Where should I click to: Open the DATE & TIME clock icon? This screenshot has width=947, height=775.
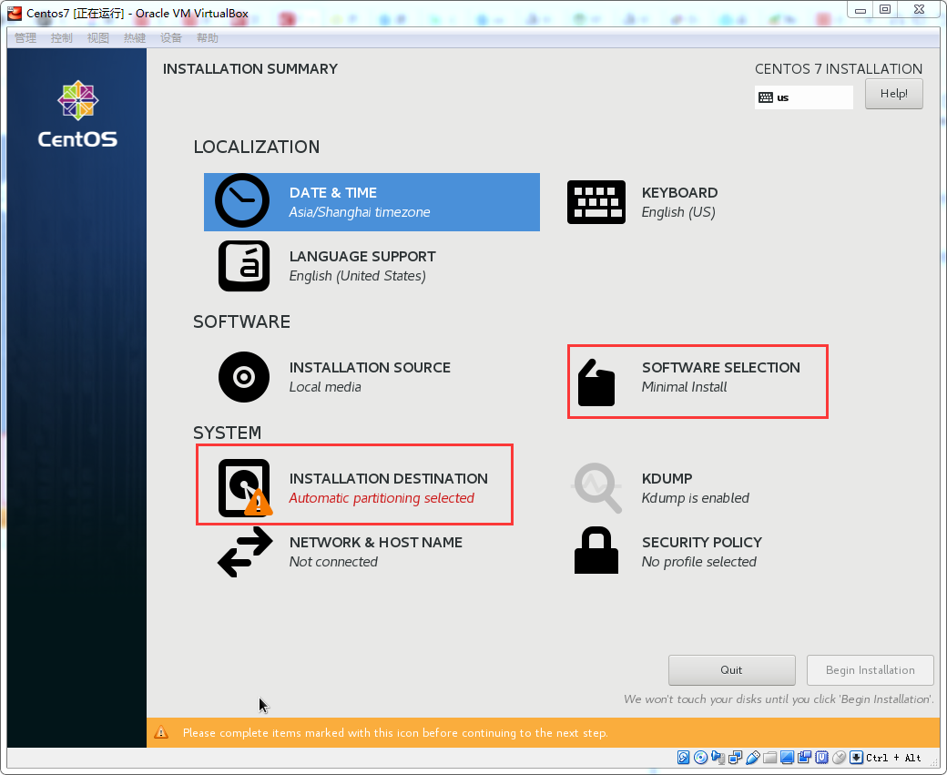(x=241, y=200)
